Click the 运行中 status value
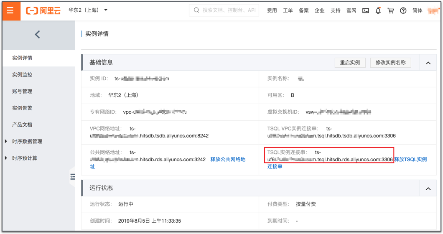 click(x=126, y=204)
